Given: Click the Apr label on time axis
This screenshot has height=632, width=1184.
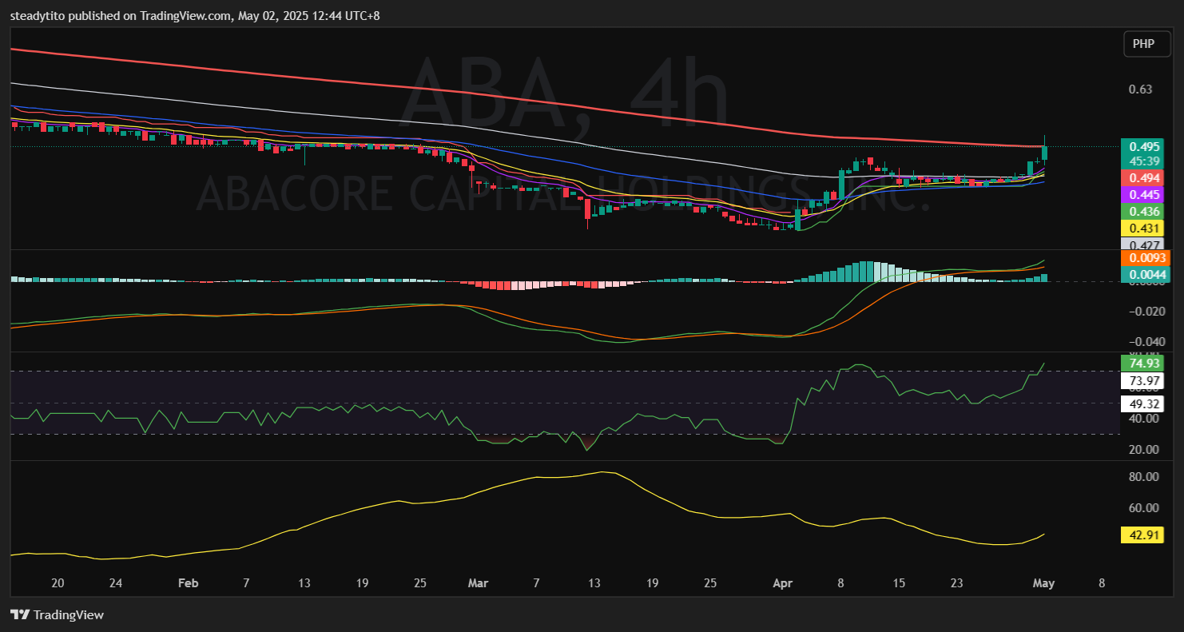Looking at the screenshot, I should coord(781,583).
